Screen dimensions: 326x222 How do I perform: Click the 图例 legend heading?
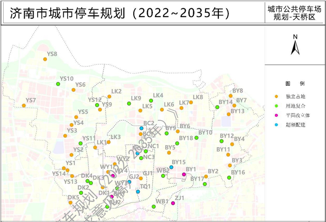point(295,84)
